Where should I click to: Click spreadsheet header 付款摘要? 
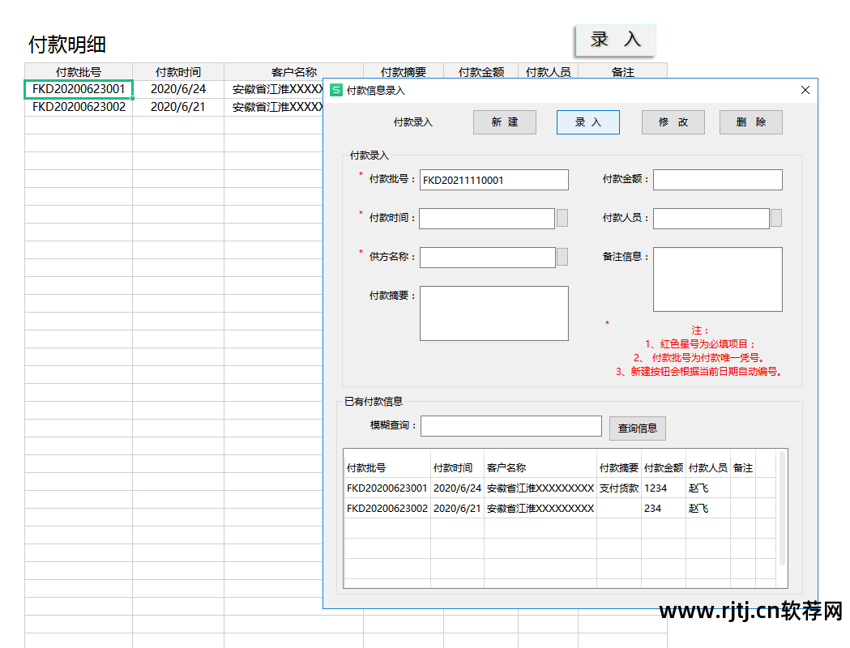(404, 72)
